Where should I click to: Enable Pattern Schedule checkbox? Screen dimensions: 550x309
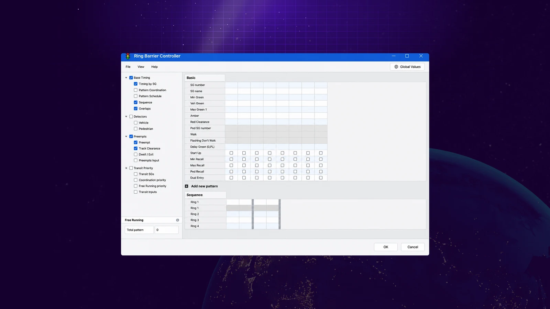135,96
